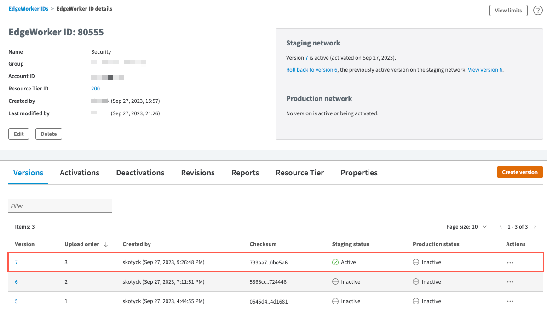Select the Resource Tier tab

point(299,173)
